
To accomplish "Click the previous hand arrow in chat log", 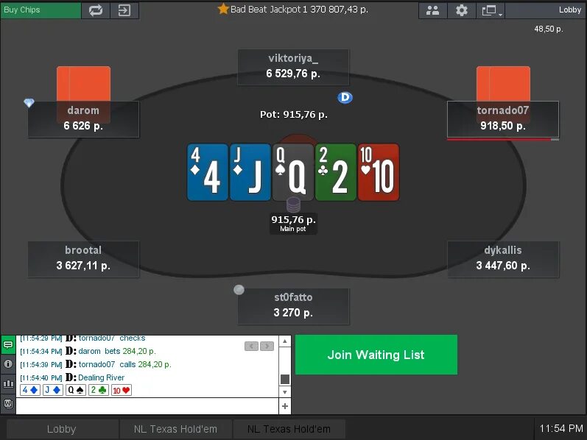I will (251, 346).
